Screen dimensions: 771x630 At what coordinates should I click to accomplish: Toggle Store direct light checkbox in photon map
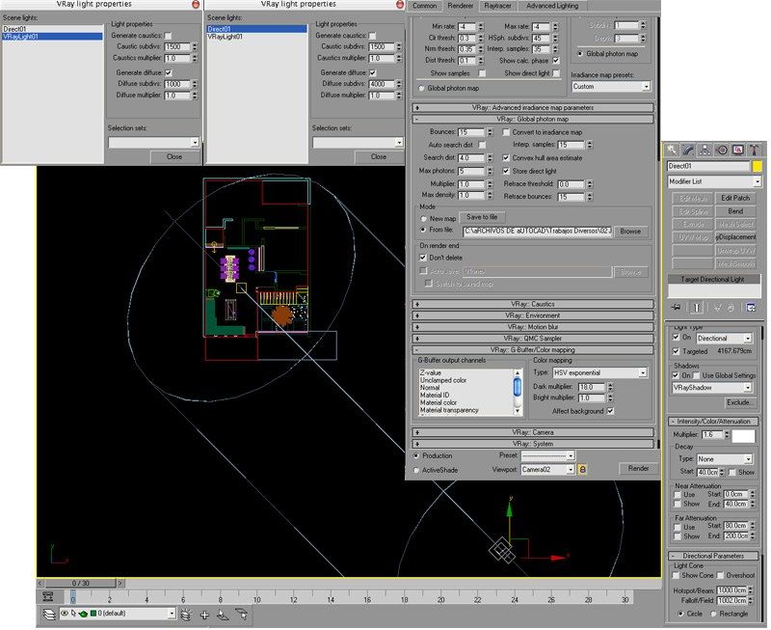506,172
